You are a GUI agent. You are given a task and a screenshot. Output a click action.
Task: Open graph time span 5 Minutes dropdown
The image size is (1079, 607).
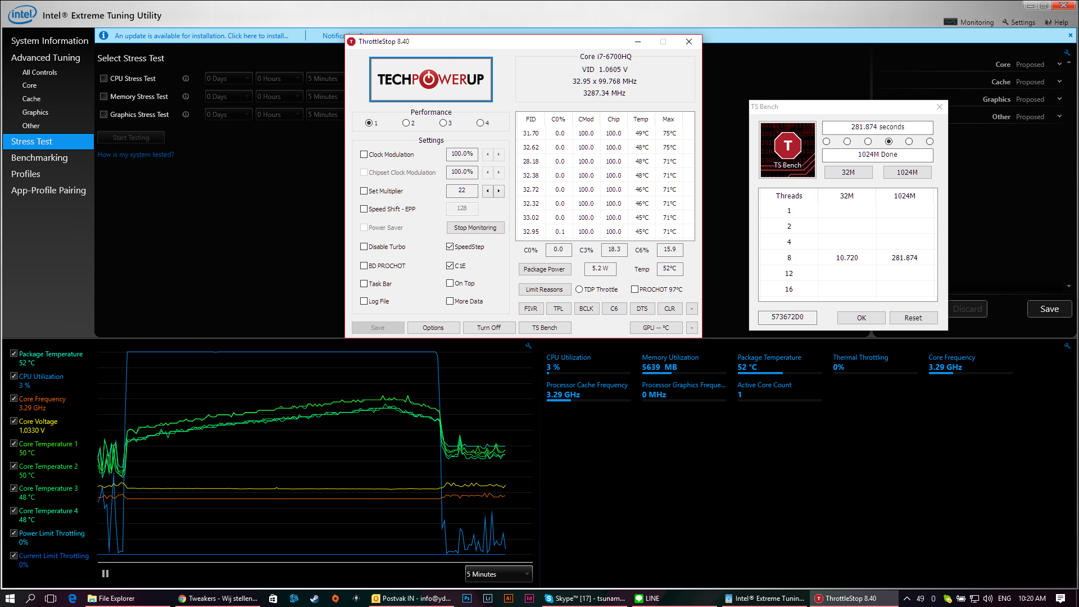coord(498,574)
